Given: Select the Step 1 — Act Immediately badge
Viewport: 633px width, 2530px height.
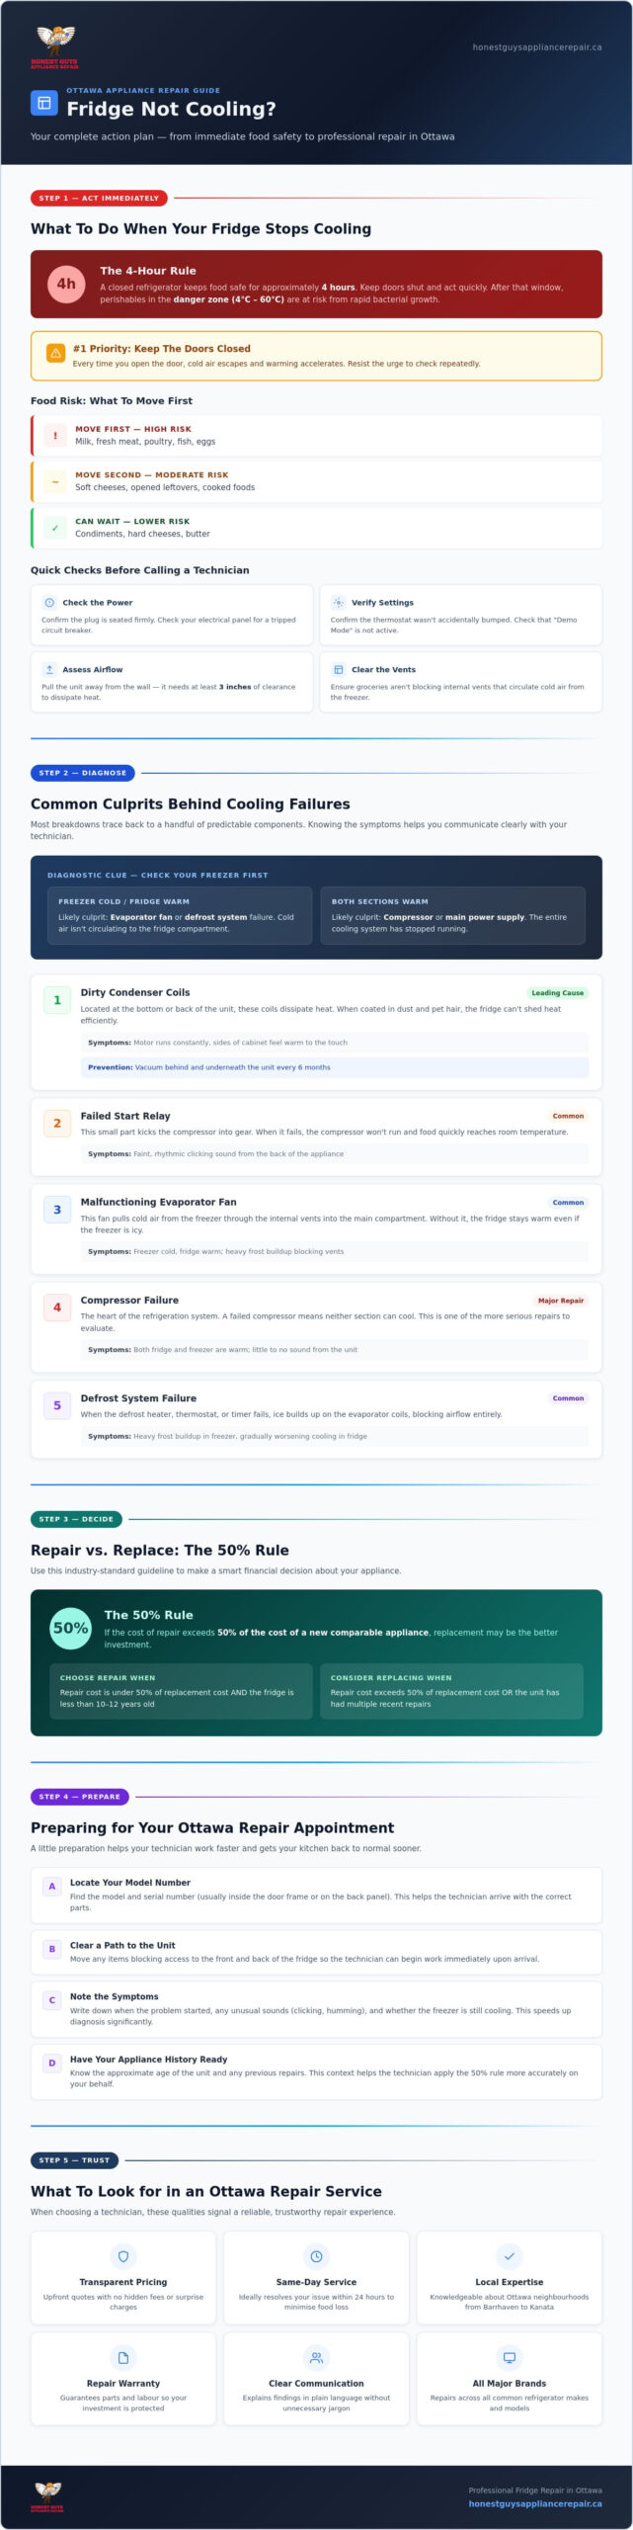Looking at the screenshot, I should pyautogui.click(x=99, y=198).
